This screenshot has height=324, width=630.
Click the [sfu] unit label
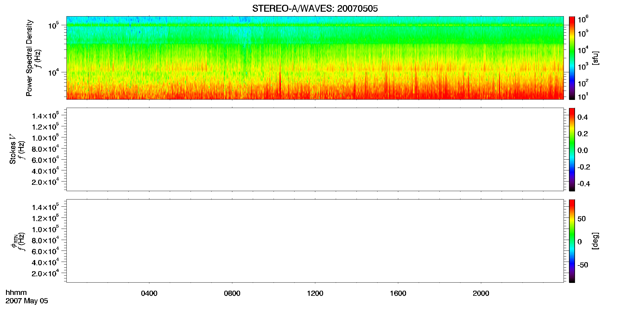595,58
